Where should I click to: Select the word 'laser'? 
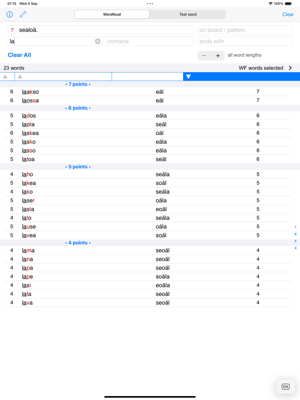click(28, 201)
